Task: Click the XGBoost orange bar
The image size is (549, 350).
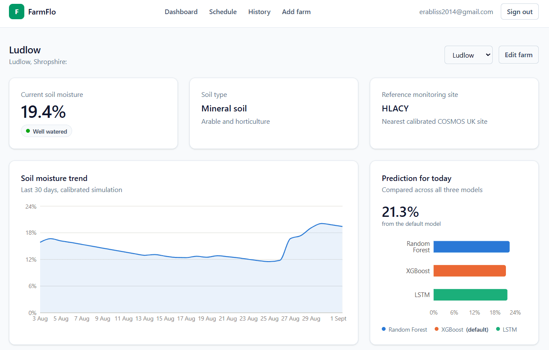Action: [x=470, y=271]
